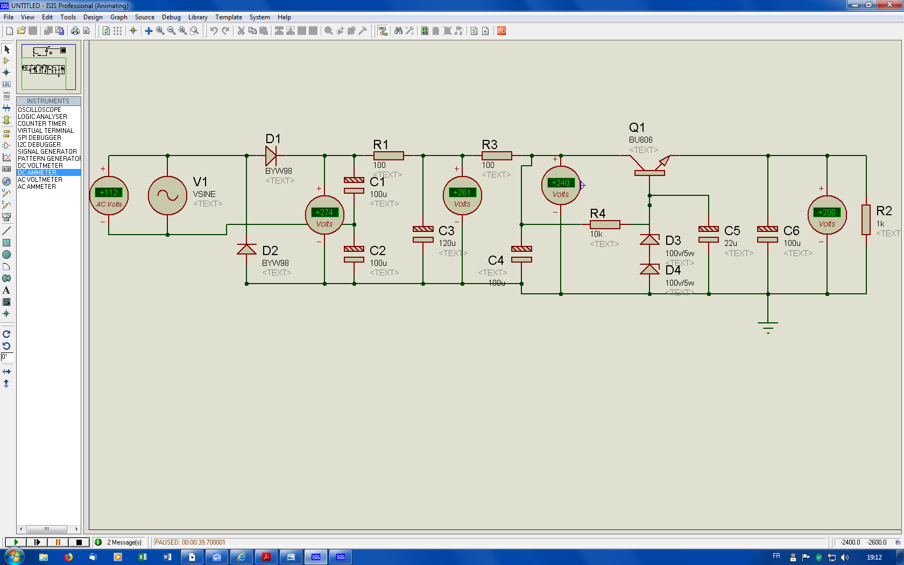The image size is (904, 565).
Task: Toggle the wire autorouter
Action: pos(383,31)
